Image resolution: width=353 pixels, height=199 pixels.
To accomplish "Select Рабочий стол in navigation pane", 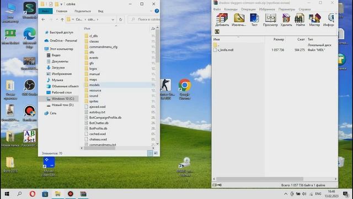I will click(x=61, y=92).
